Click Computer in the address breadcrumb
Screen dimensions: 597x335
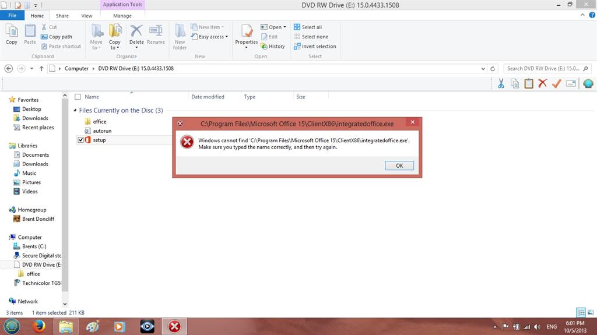pos(76,69)
